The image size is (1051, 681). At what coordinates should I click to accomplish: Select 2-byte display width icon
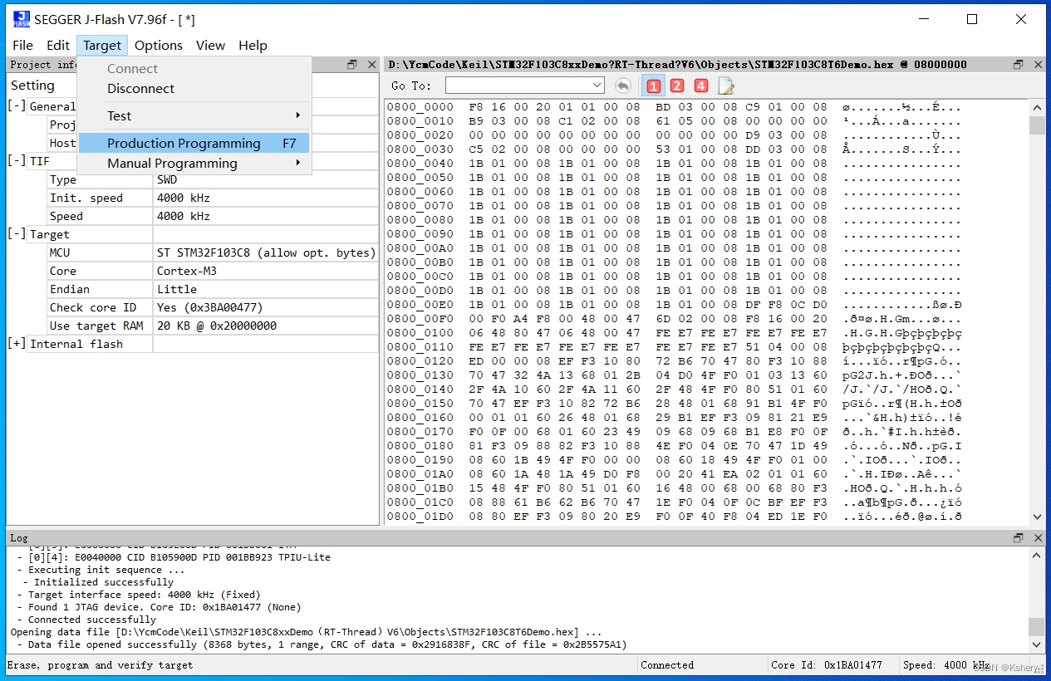(677, 86)
